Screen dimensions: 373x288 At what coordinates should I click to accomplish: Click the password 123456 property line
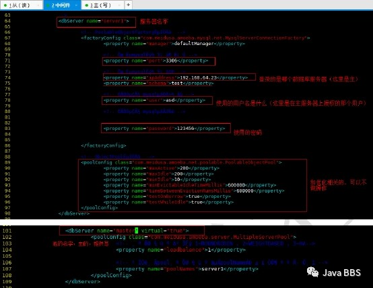point(164,129)
